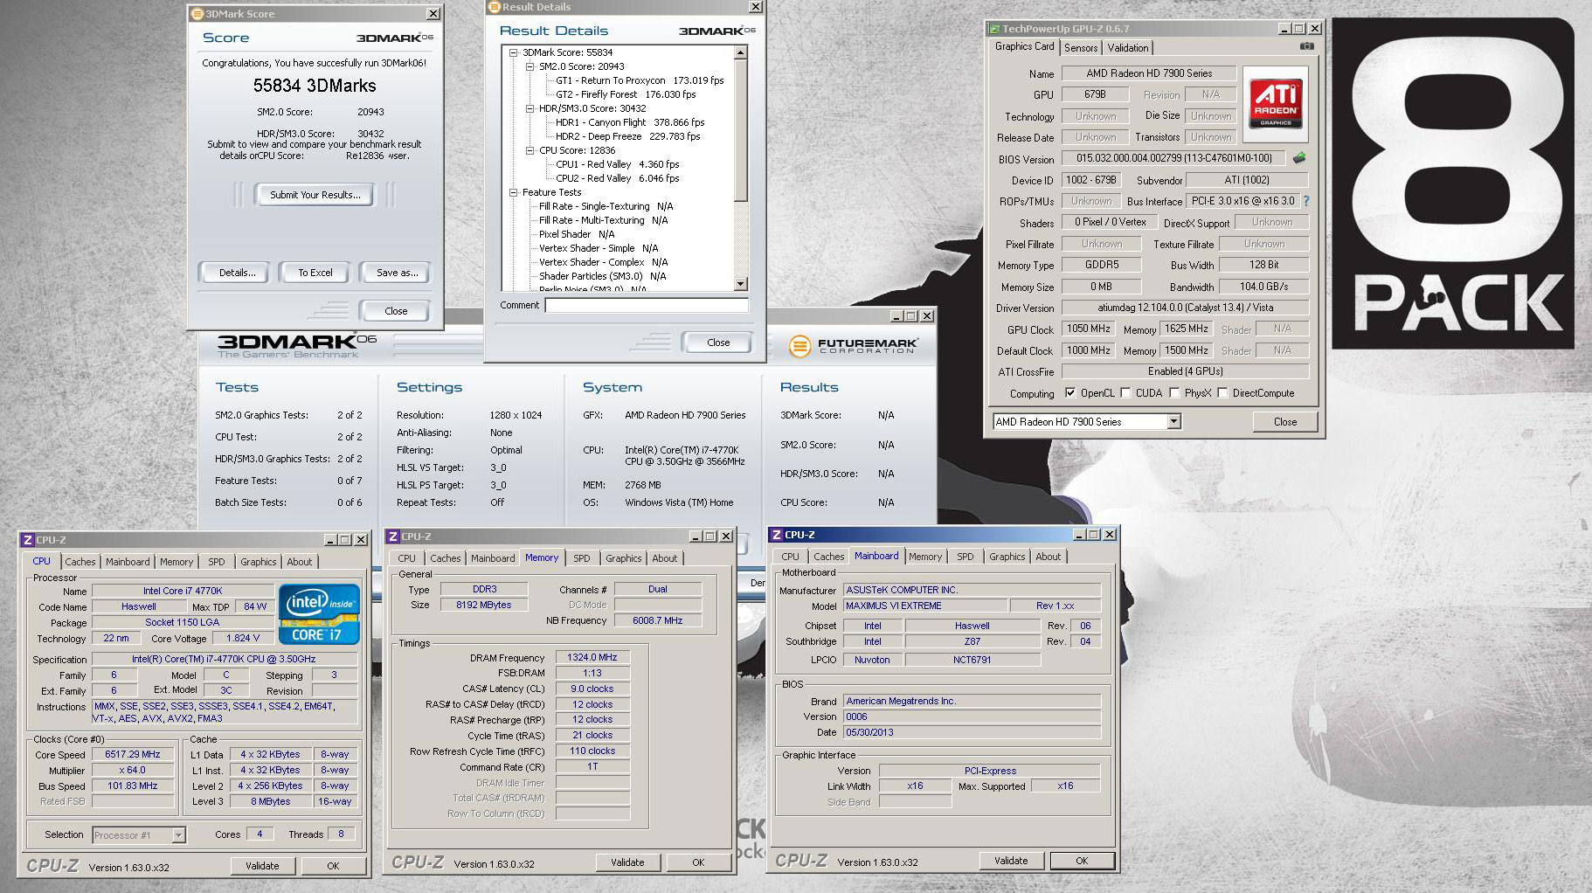Uncheck the OpenCL checkbox
1592x893 pixels.
[x=1070, y=393]
